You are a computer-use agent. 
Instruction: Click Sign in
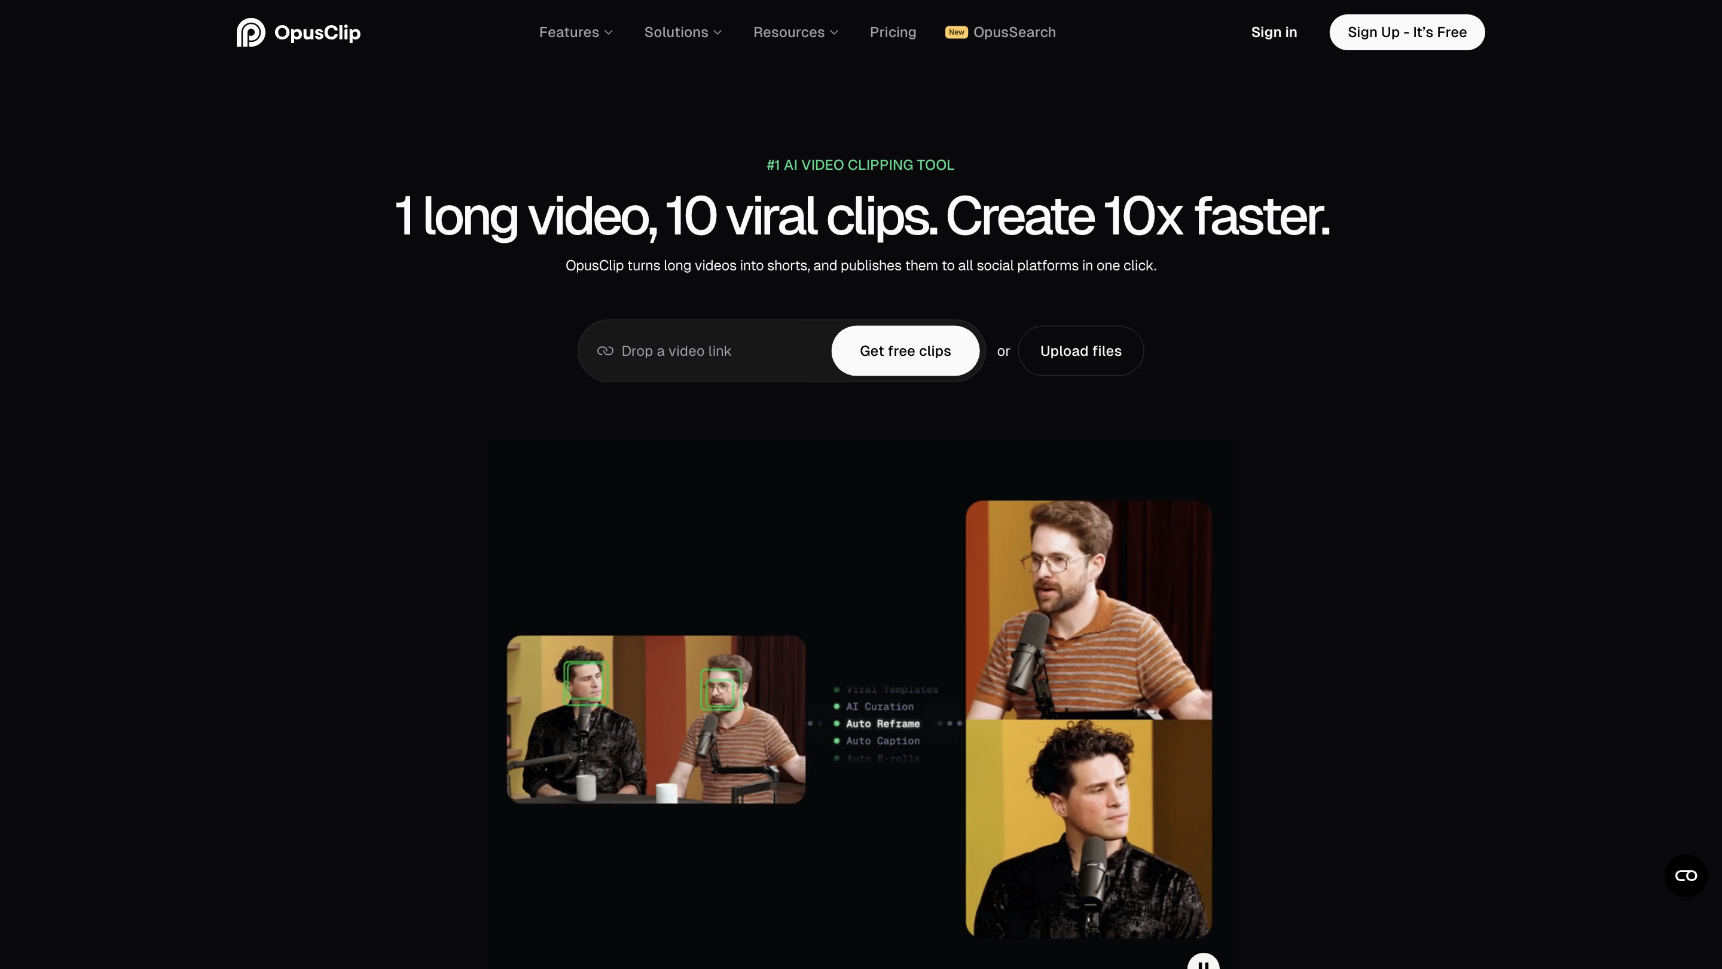[x=1274, y=32]
